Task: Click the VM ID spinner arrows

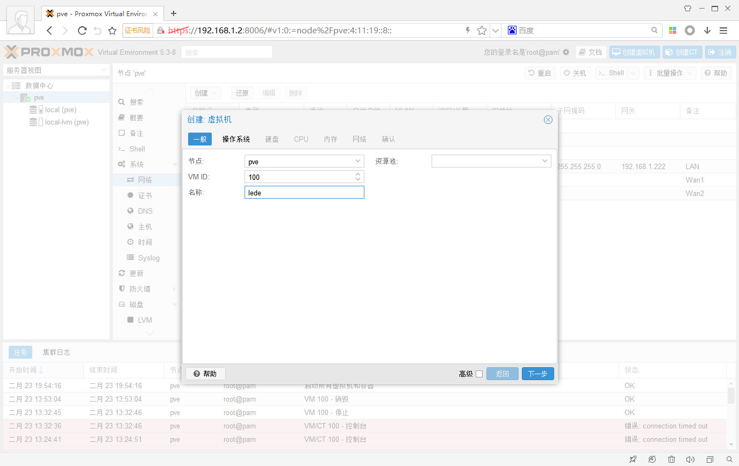Action: point(358,177)
